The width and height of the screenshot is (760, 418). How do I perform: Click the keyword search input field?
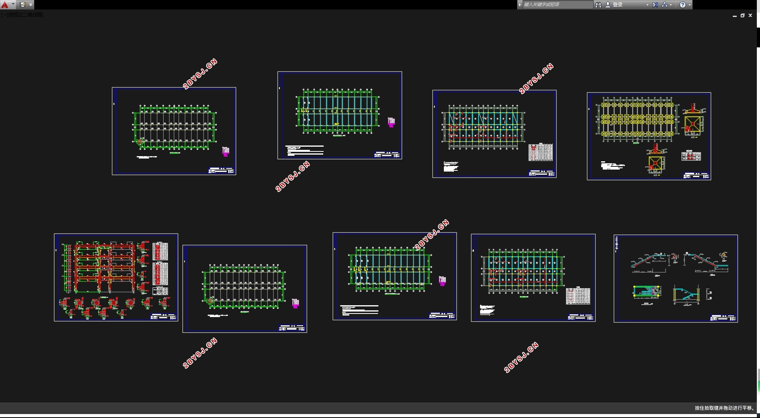557,5
